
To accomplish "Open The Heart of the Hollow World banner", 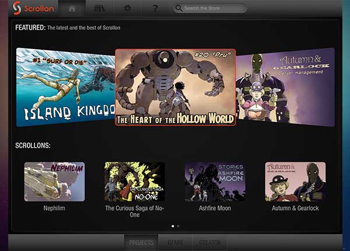I will [175, 87].
